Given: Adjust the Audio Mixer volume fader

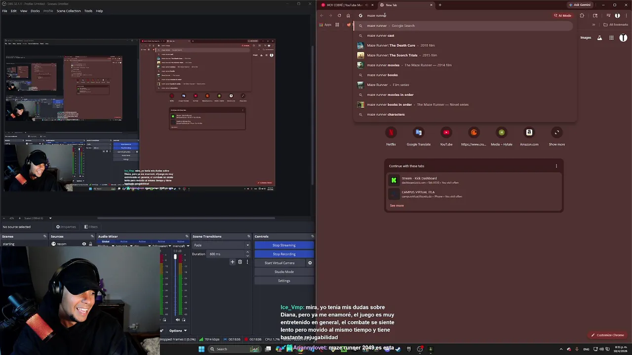Looking at the screenshot, I should click(175, 257).
